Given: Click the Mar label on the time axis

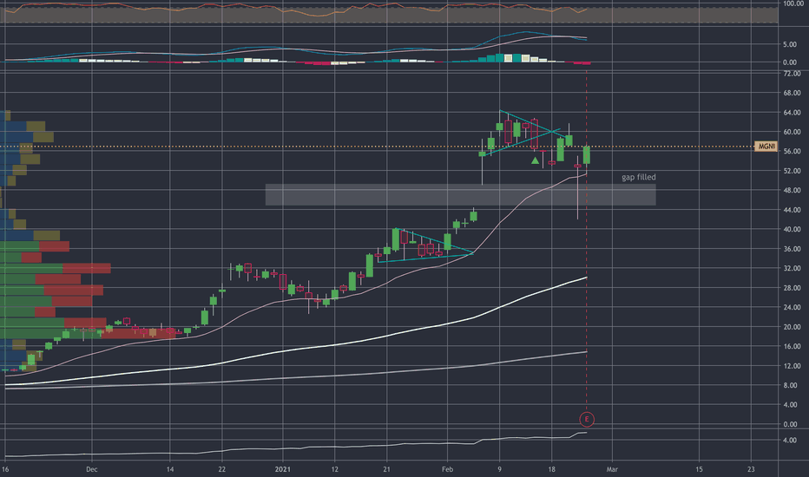Looking at the screenshot, I should click(612, 469).
